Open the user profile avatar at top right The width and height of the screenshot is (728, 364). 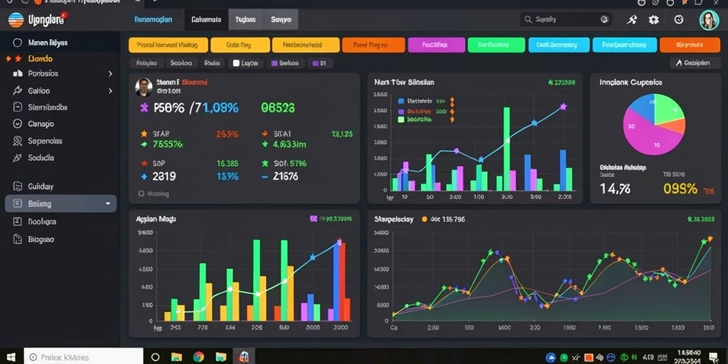(709, 20)
